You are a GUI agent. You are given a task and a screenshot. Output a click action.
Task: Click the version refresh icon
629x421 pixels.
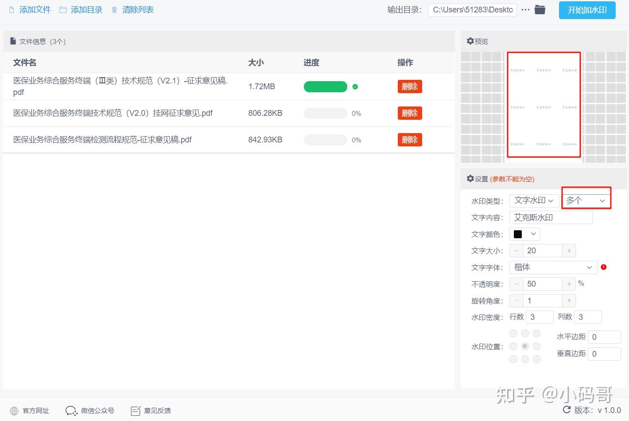(567, 409)
